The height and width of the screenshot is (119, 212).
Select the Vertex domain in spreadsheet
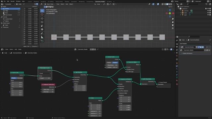pos(11,9)
